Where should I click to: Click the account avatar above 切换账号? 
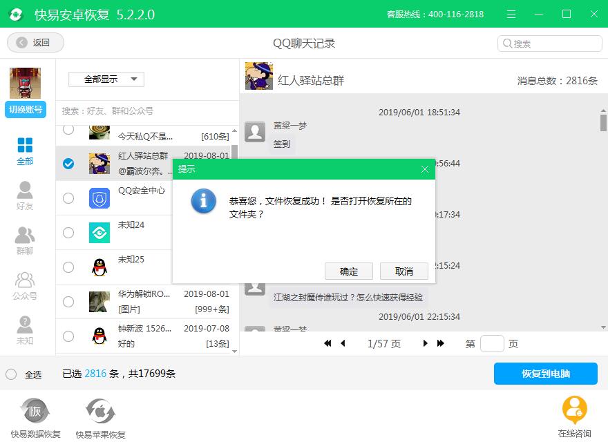coord(25,83)
